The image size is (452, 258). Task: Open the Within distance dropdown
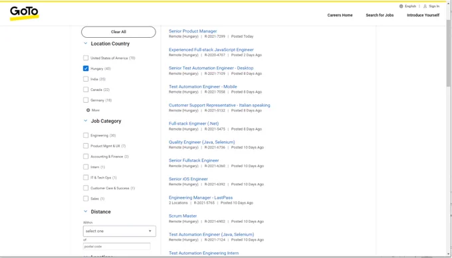[x=120, y=231]
